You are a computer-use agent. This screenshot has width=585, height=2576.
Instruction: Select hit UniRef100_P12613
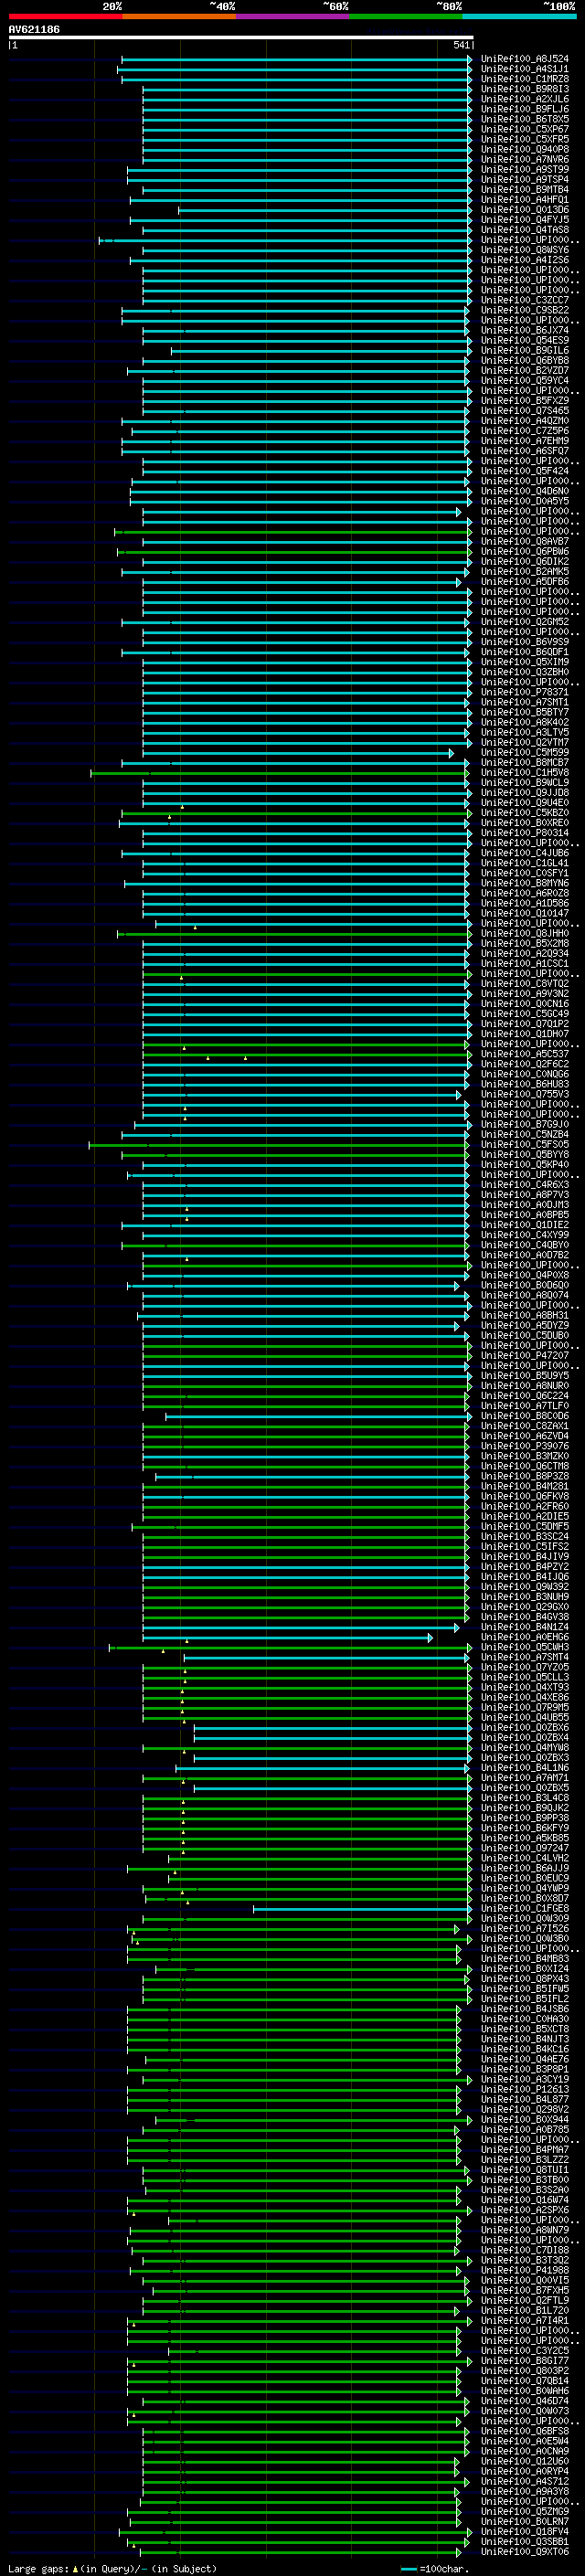(525, 2089)
